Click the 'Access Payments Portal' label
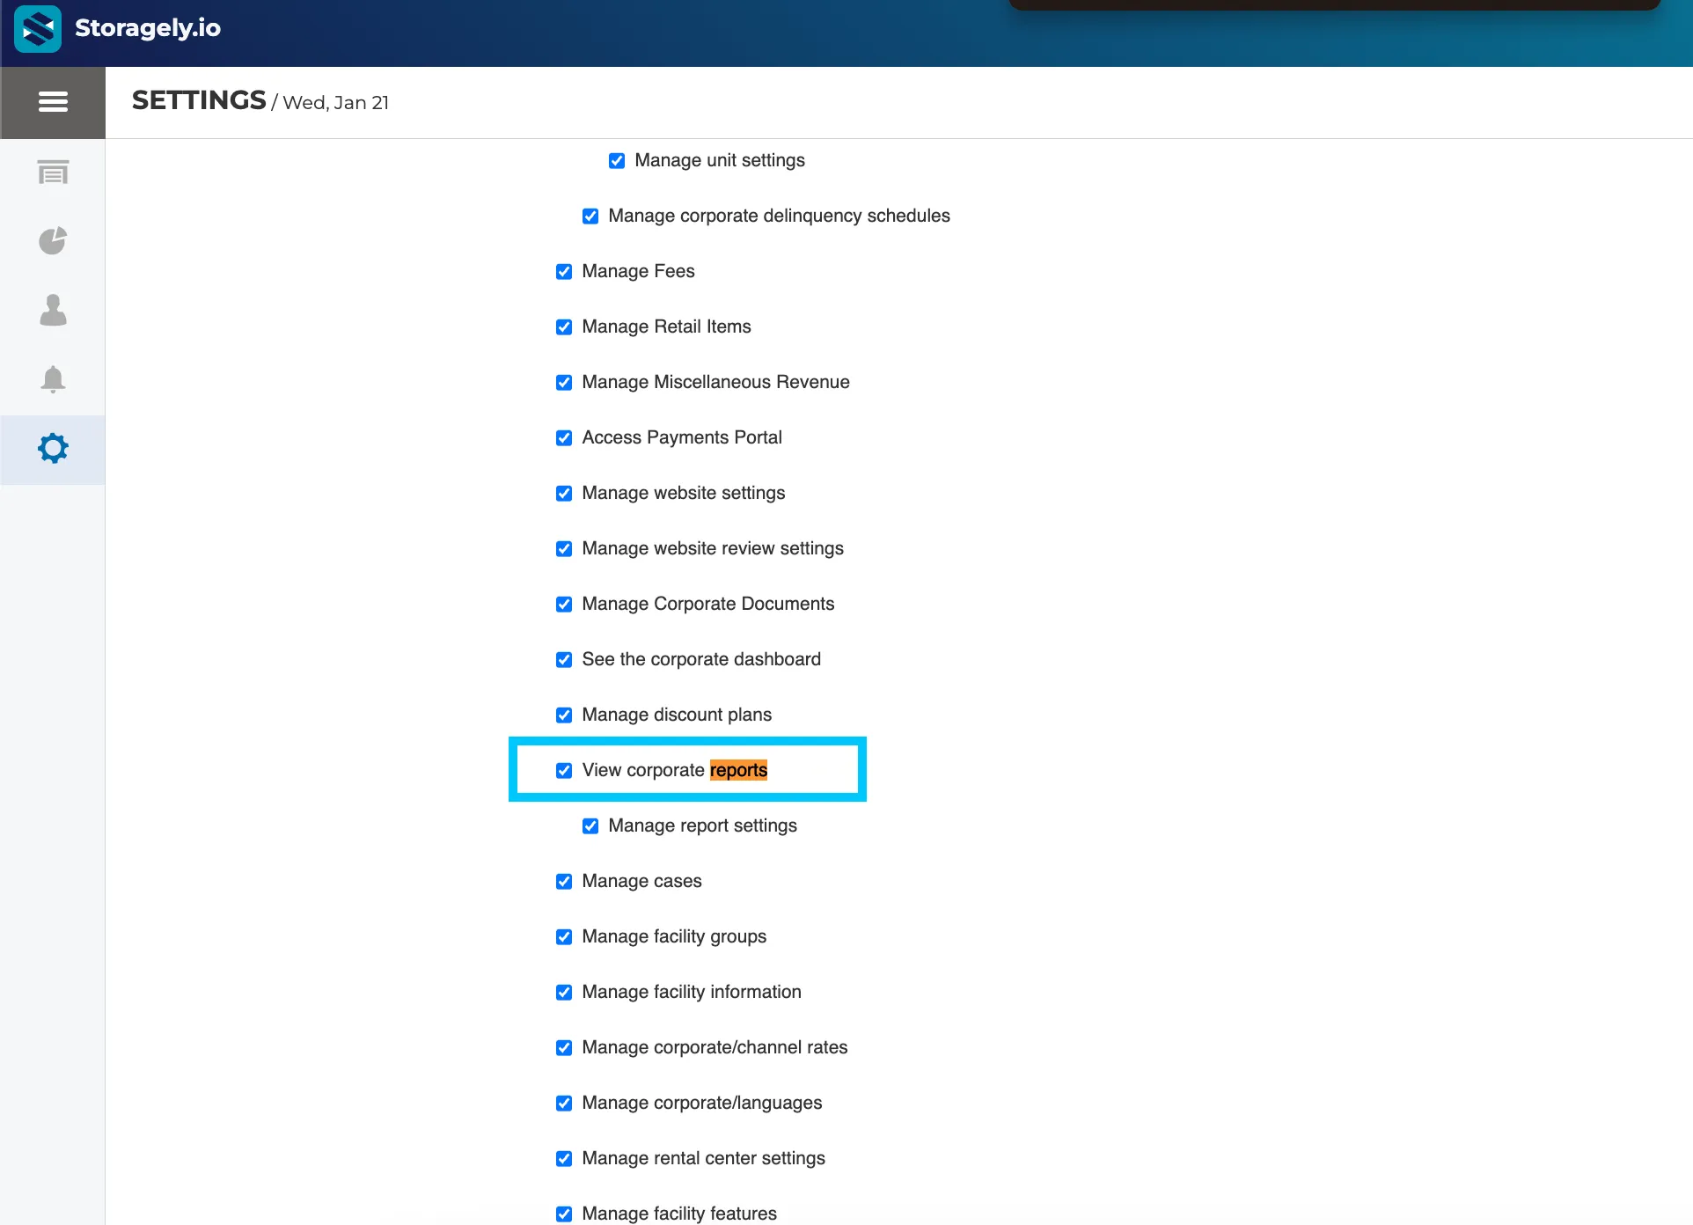The height and width of the screenshot is (1225, 1693). point(682,437)
